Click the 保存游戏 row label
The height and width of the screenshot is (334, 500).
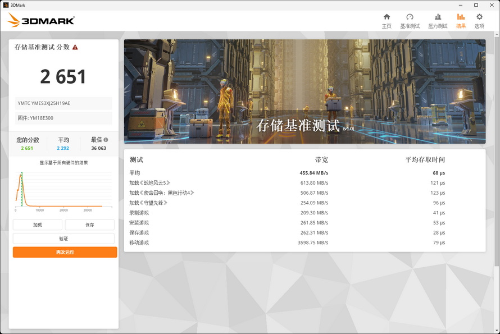139,232
